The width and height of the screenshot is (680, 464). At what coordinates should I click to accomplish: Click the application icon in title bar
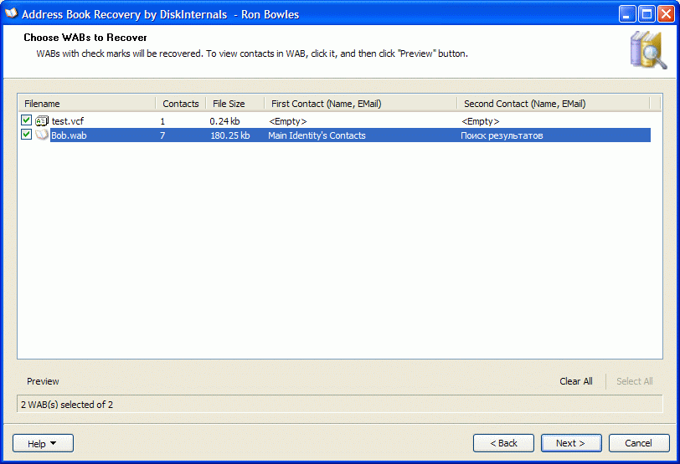click(11, 14)
